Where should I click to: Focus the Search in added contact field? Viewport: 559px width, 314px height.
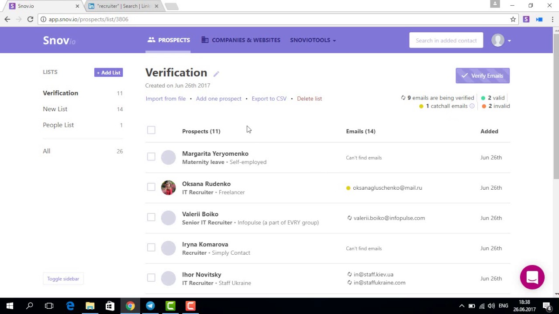(446, 40)
